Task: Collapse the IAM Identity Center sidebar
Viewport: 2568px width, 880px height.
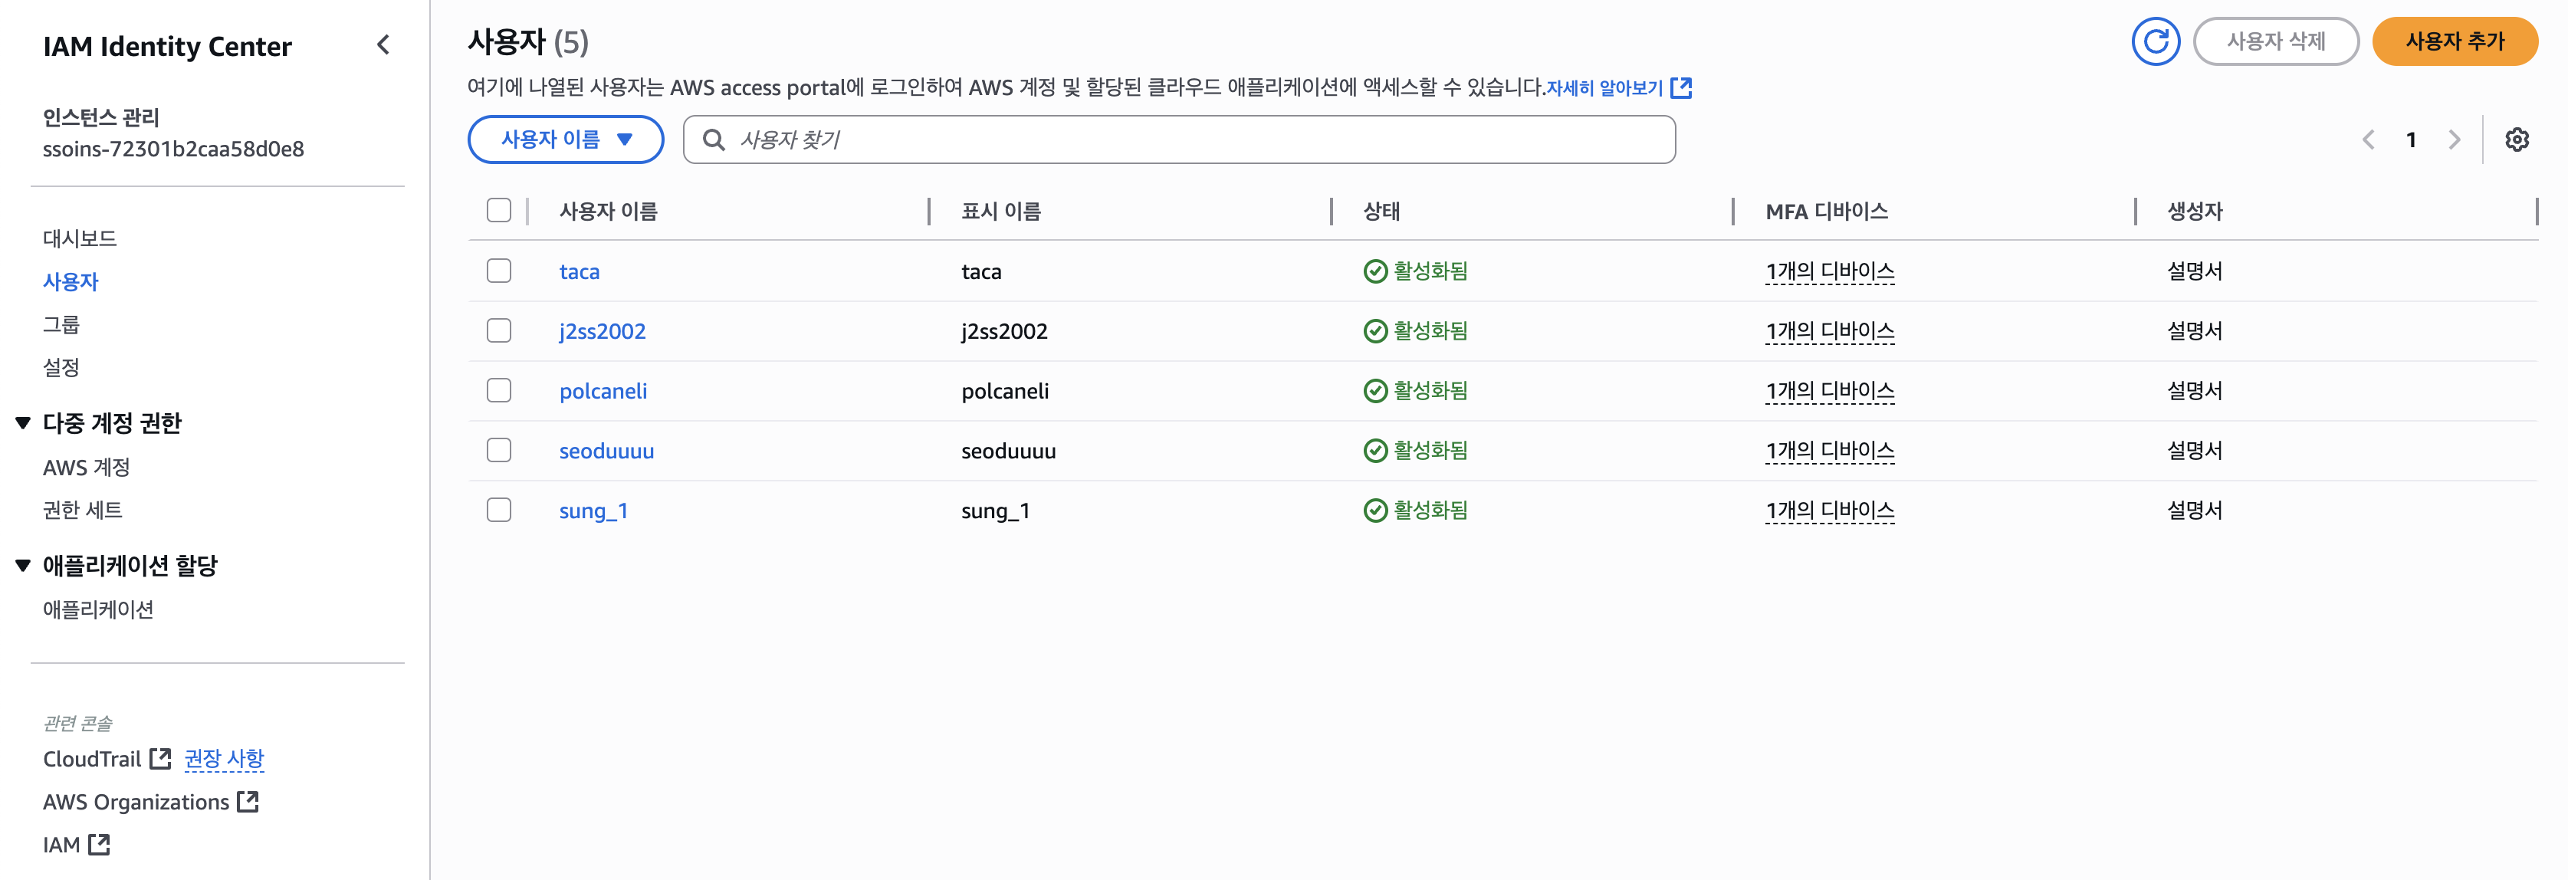Action: [384, 45]
